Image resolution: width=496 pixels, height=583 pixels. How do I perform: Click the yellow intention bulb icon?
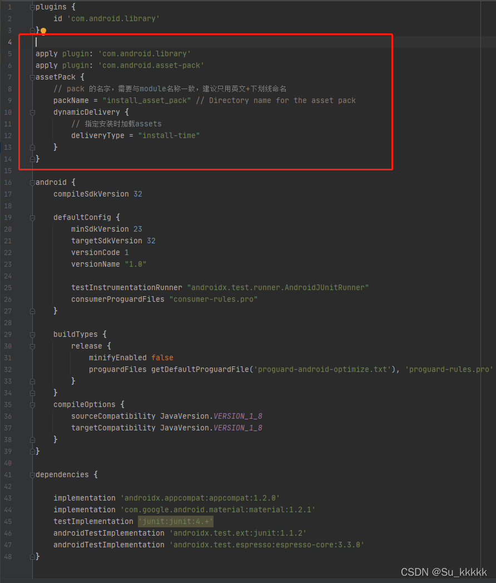tap(43, 31)
